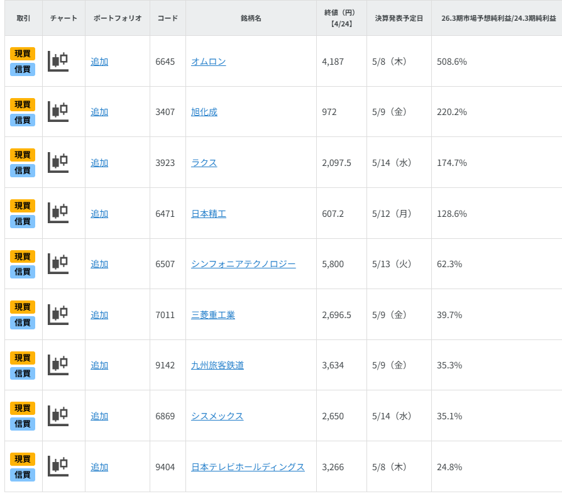
Task: Click 追加 link for 日本精工
Action: click(x=99, y=214)
